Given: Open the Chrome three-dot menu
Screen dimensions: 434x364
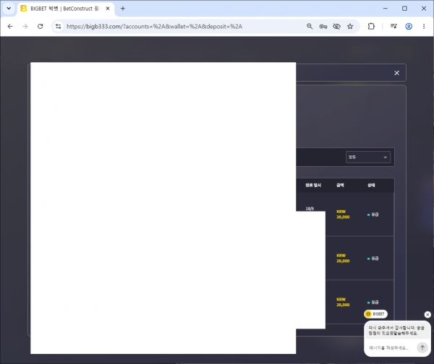Looking at the screenshot, I should tap(424, 27).
